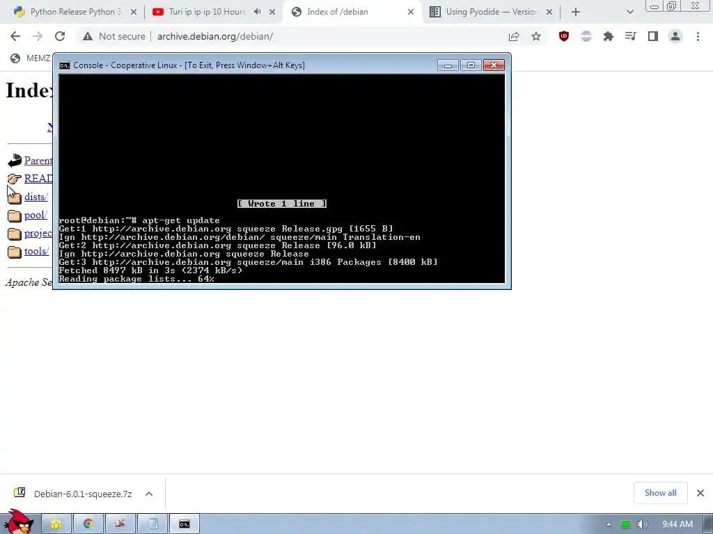Close the Using Pyodide tab
This screenshot has width=713, height=534.
tap(549, 13)
